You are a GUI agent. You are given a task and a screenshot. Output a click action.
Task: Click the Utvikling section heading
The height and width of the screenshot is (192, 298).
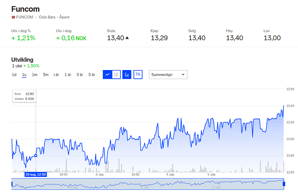[22, 60]
